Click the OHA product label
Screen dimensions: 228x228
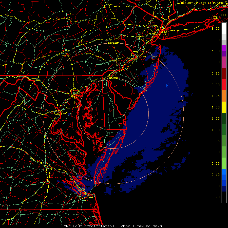223,15
